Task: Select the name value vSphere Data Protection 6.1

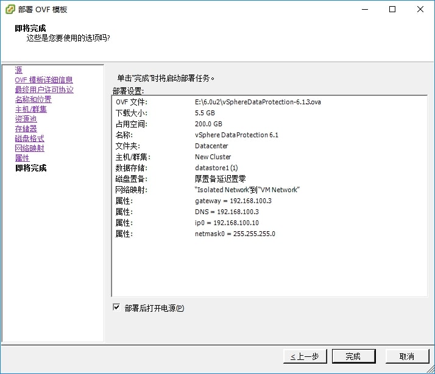Action: (x=236, y=135)
